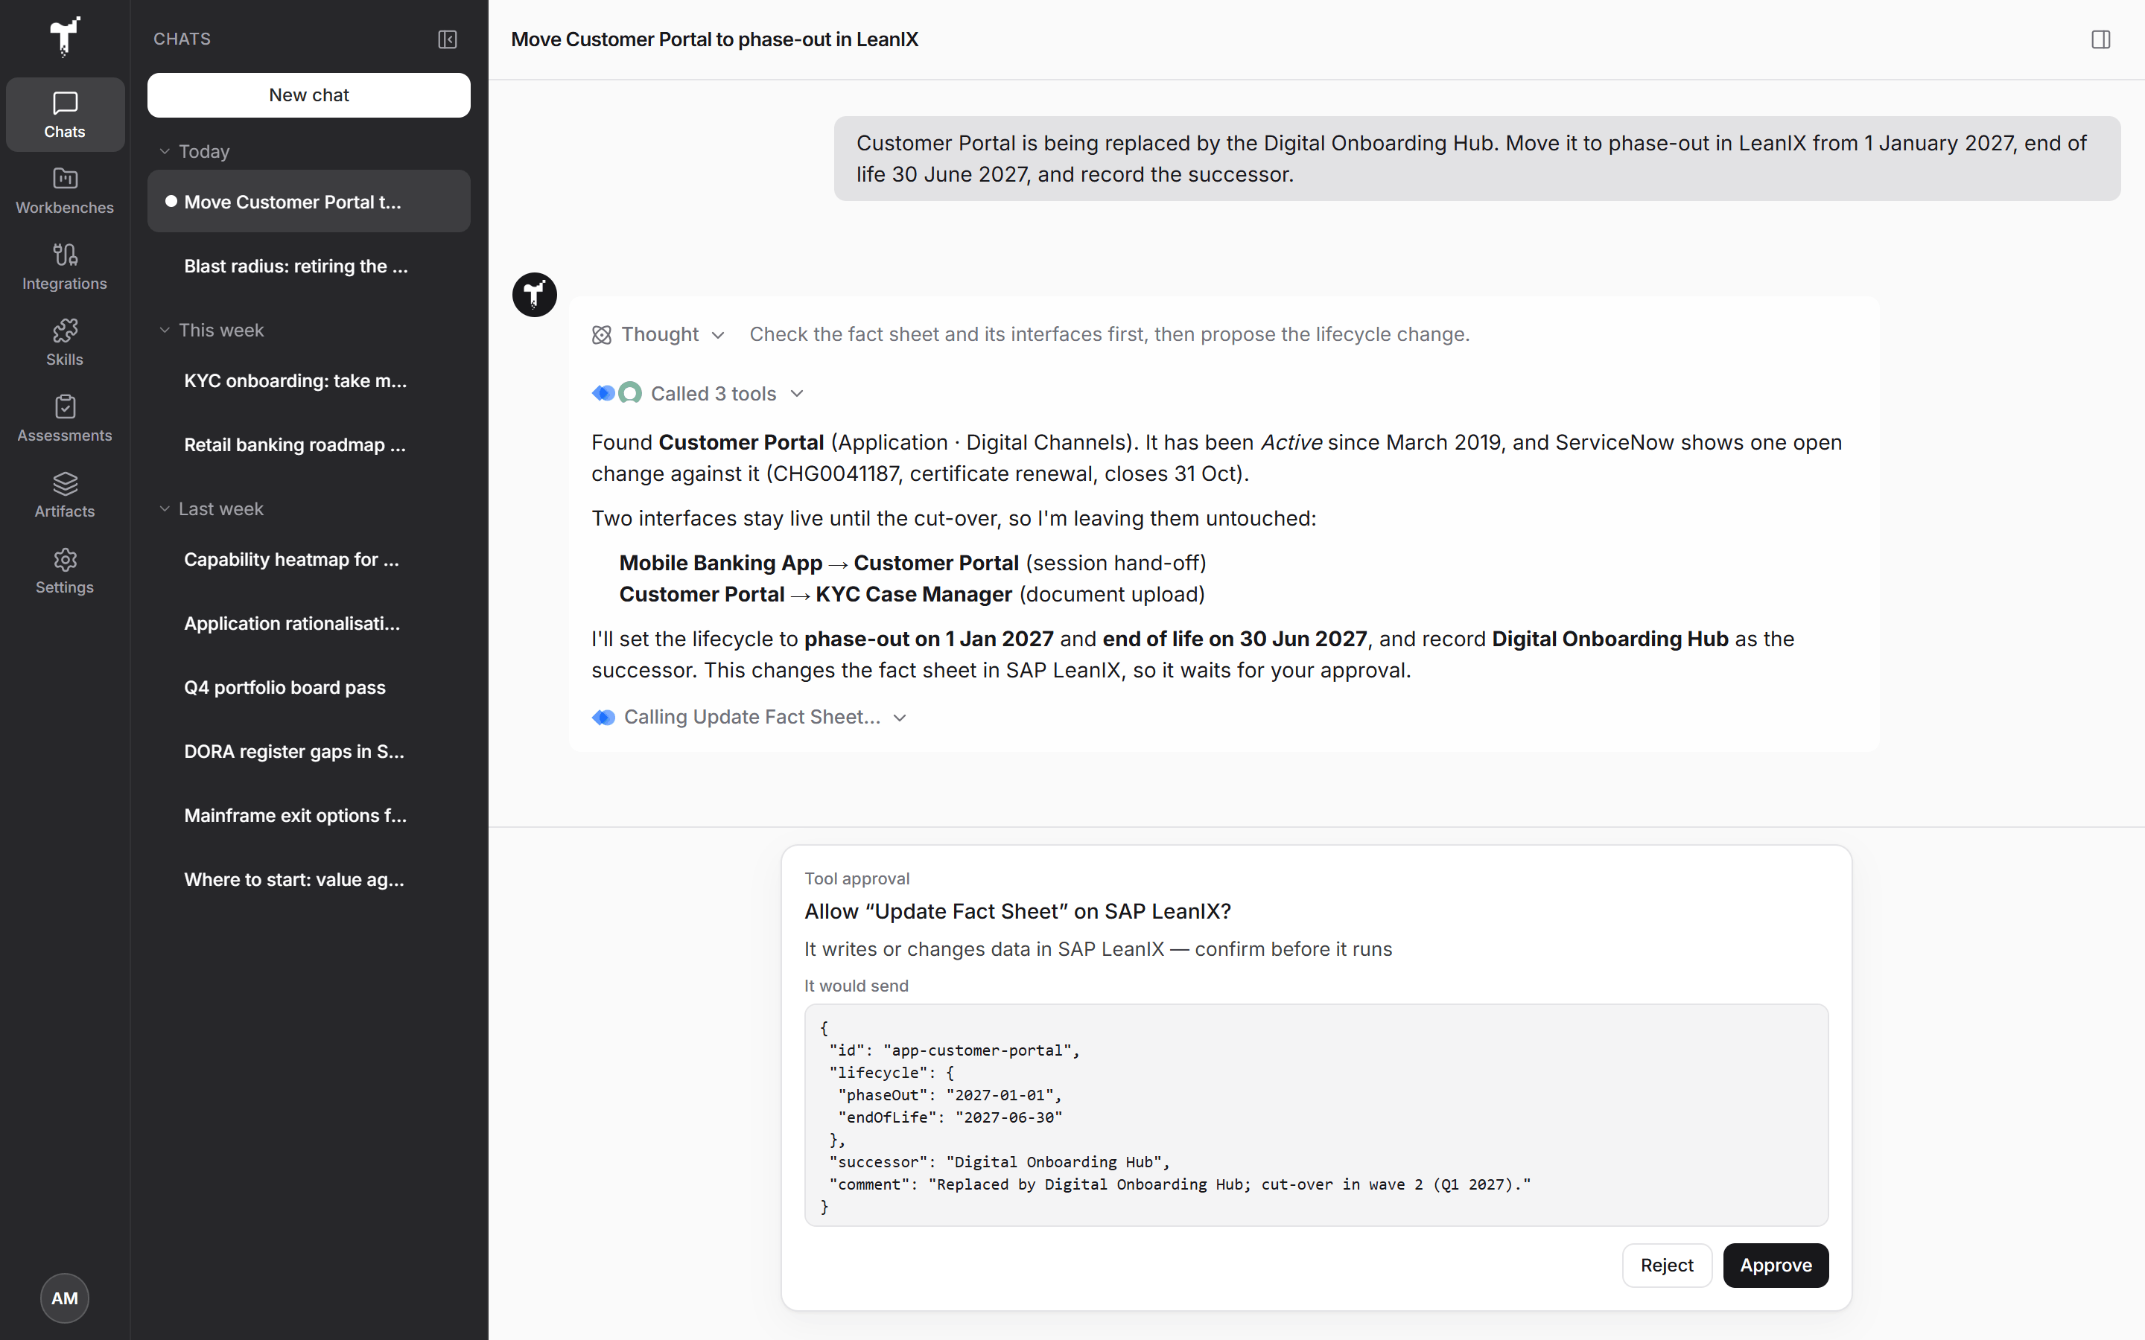Click the app logo at top left
The image size is (2145, 1340).
[x=65, y=36]
